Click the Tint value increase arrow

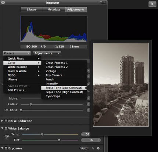[99, 140]
